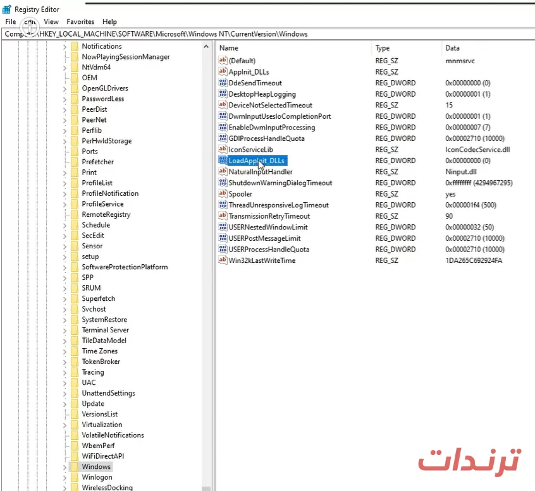Click the DeviceNotSelectedTimeout string icon
This screenshot has height=491, width=535.
(223, 105)
